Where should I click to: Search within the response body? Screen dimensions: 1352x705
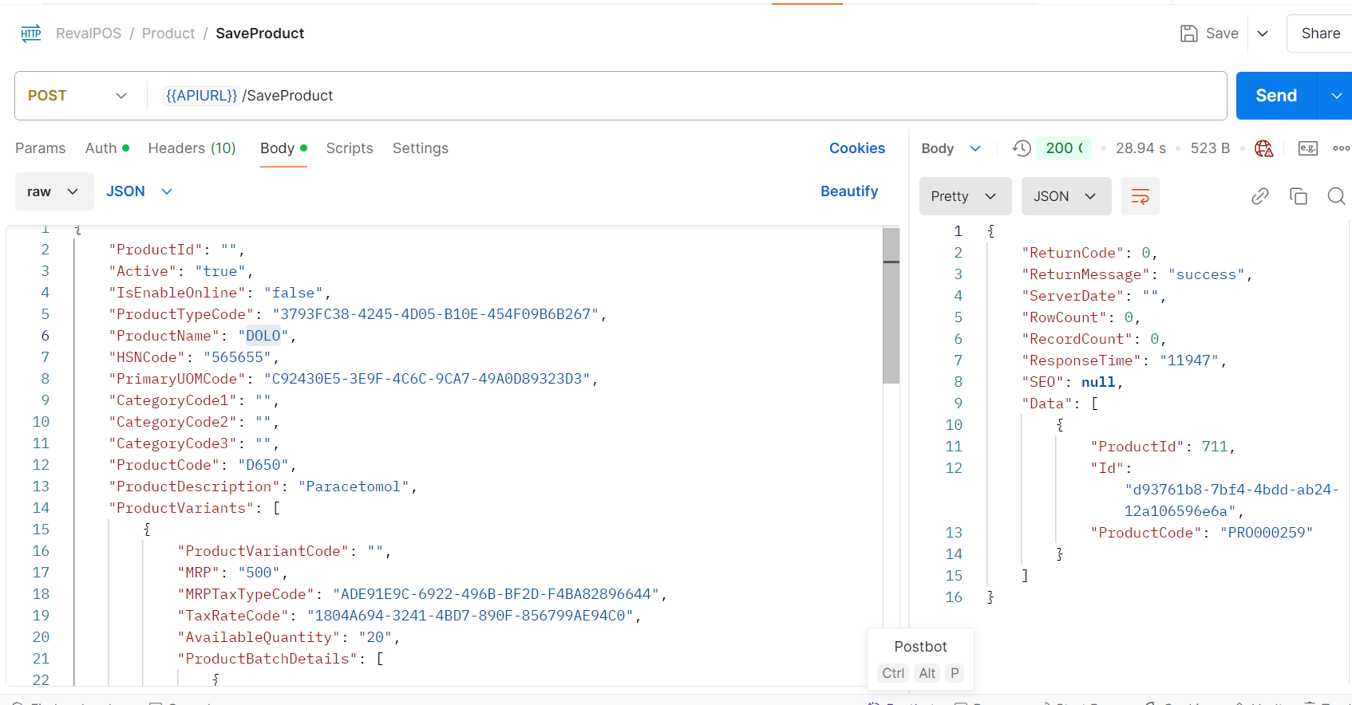(1336, 196)
